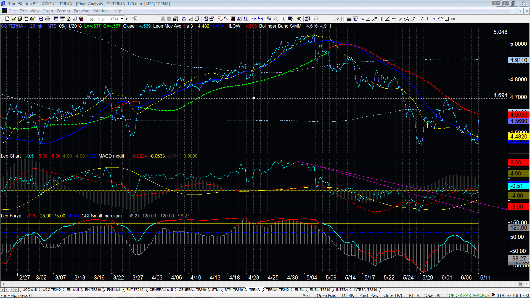Open the Insert menu

48,11
